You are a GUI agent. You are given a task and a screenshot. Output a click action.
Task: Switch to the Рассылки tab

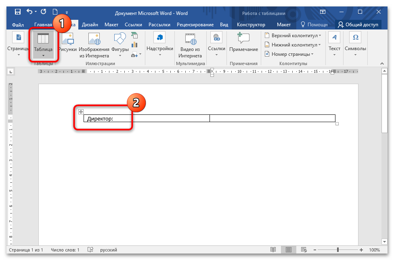[159, 25]
